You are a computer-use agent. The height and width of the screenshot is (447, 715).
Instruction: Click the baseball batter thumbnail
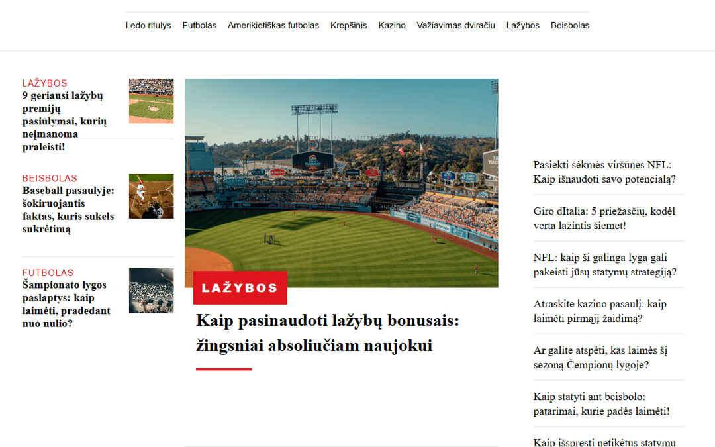pos(152,196)
